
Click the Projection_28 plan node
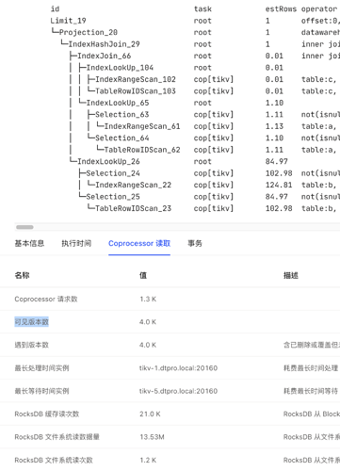[x=89, y=32]
